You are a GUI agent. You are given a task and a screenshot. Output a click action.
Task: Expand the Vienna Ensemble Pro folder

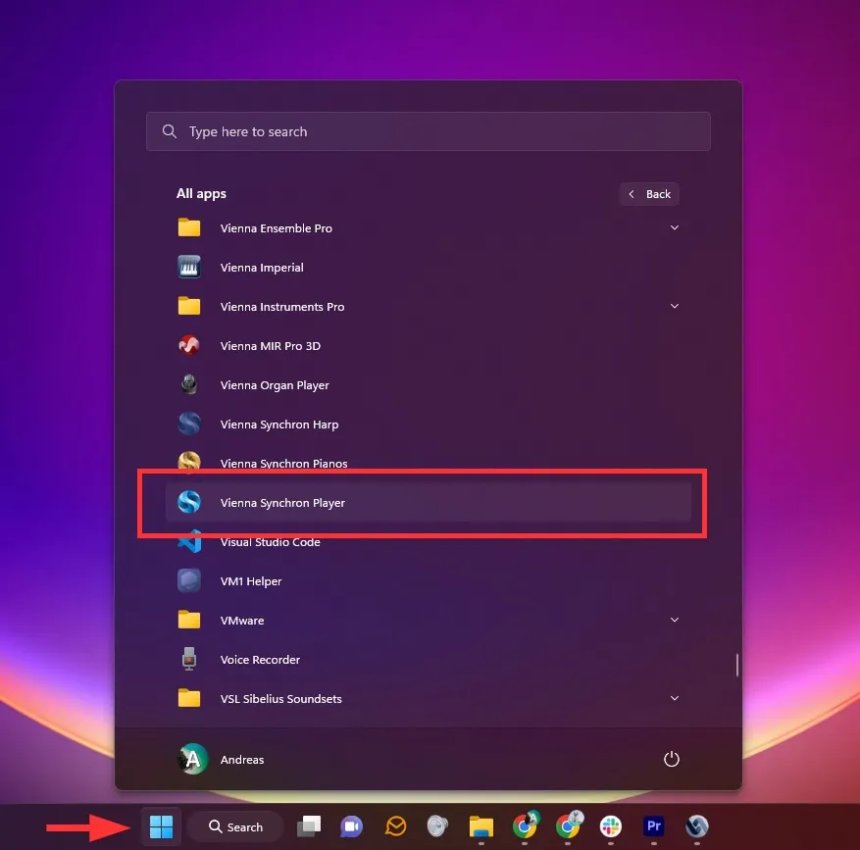pyautogui.click(x=674, y=228)
